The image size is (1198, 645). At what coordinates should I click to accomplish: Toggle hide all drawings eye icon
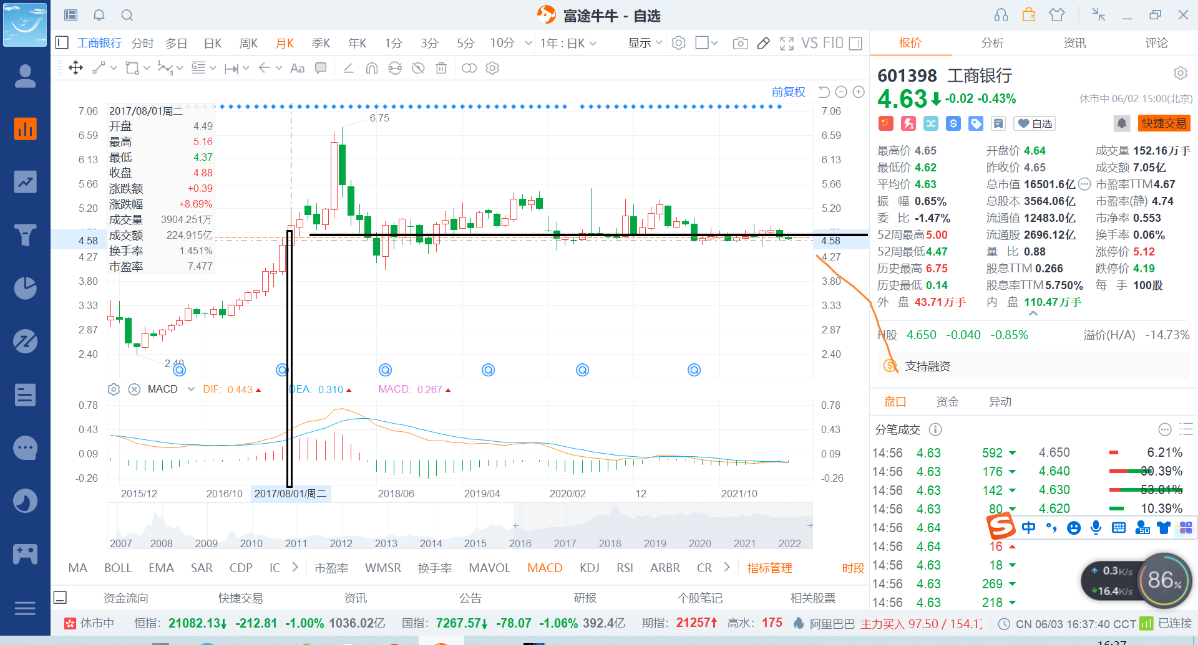coord(418,68)
